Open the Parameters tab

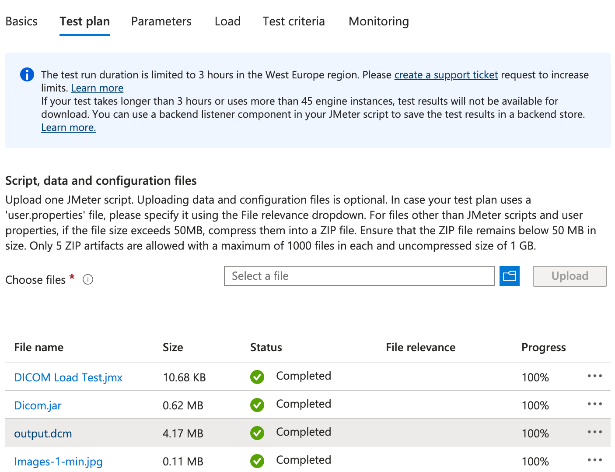coord(161,21)
